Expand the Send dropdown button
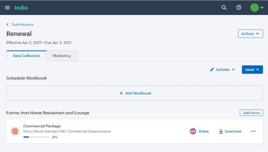 pyautogui.click(x=252, y=70)
